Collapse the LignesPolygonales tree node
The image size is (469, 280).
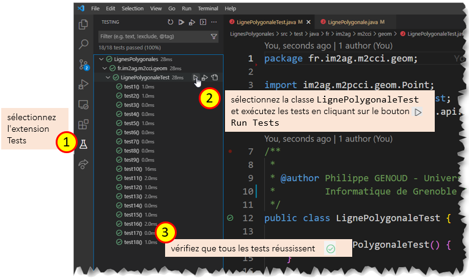(100, 59)
